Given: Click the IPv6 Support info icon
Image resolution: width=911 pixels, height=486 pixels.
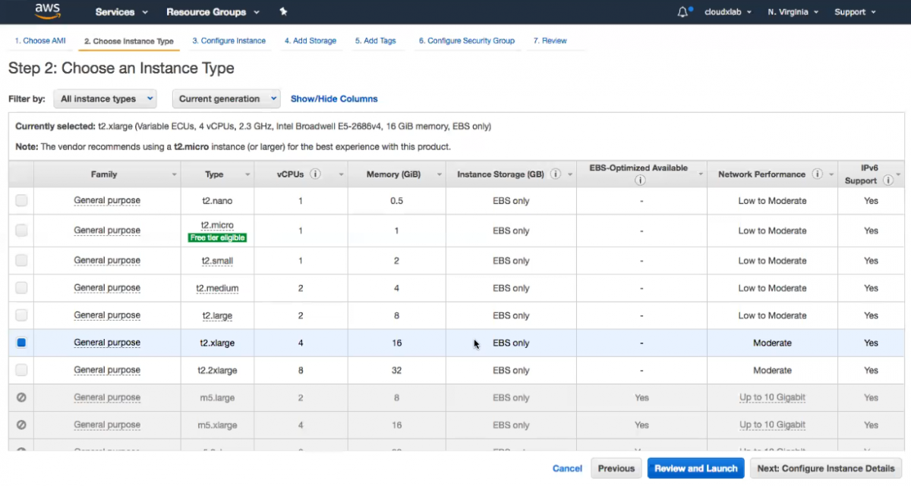Looking at the screenshot, I should click(x=888, y=180).
